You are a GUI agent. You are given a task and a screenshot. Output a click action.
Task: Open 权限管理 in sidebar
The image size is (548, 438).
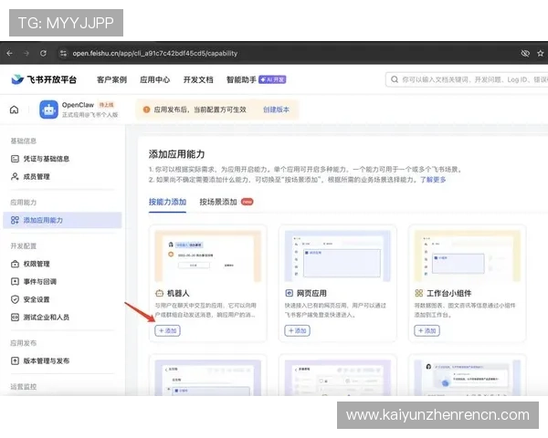[37, 264]
